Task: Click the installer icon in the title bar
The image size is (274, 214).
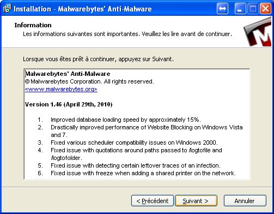Action: point(7,9)
